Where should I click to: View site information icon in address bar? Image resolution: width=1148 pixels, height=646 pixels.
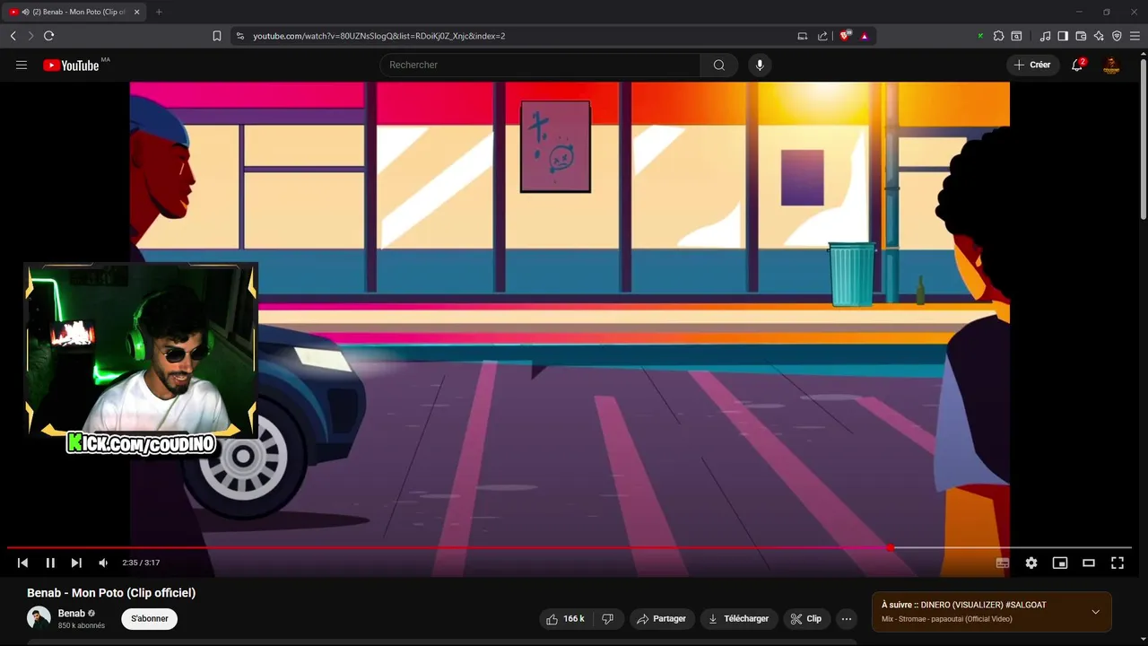click(240, 36)
